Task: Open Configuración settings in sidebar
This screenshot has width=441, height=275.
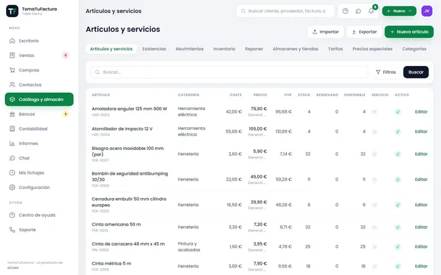Action: [x=39, y=187]
